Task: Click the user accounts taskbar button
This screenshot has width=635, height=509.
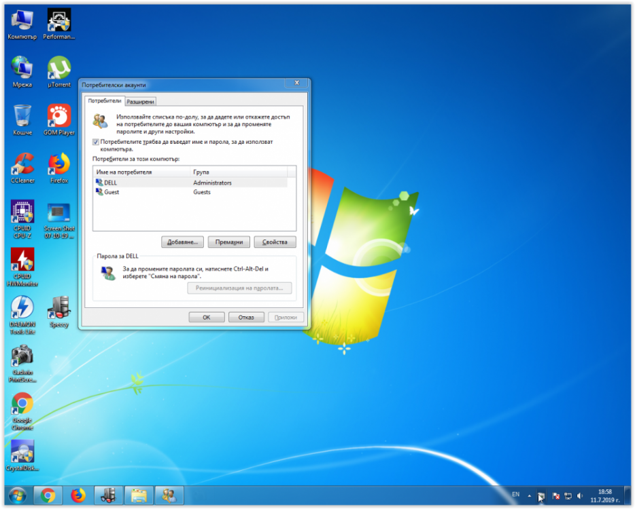Action: [x=169, y=495]
